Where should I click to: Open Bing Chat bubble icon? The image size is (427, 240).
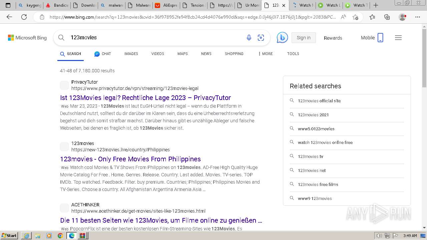coord(282,38)
